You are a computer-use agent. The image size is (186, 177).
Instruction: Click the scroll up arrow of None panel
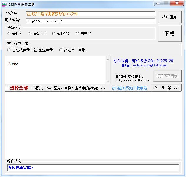tap(108, 59)
